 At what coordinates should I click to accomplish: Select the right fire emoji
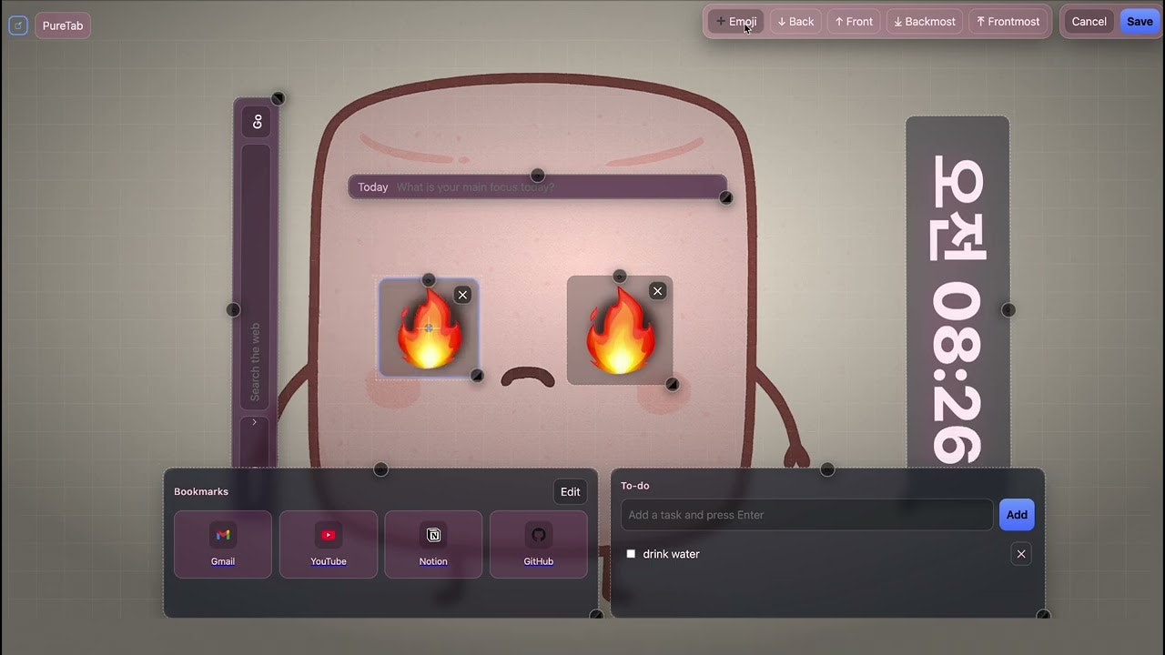tap(620, 330)
